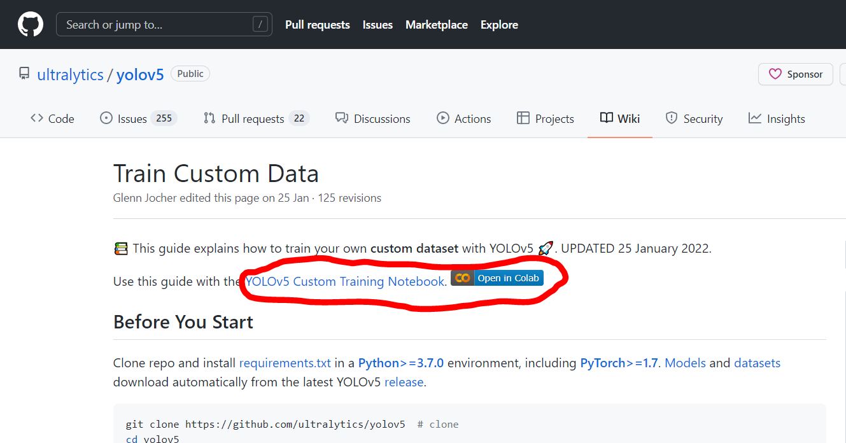Open Discussions via its speech-bubble icon
Screen dimensions: 846x443
[x=342, y=118]
